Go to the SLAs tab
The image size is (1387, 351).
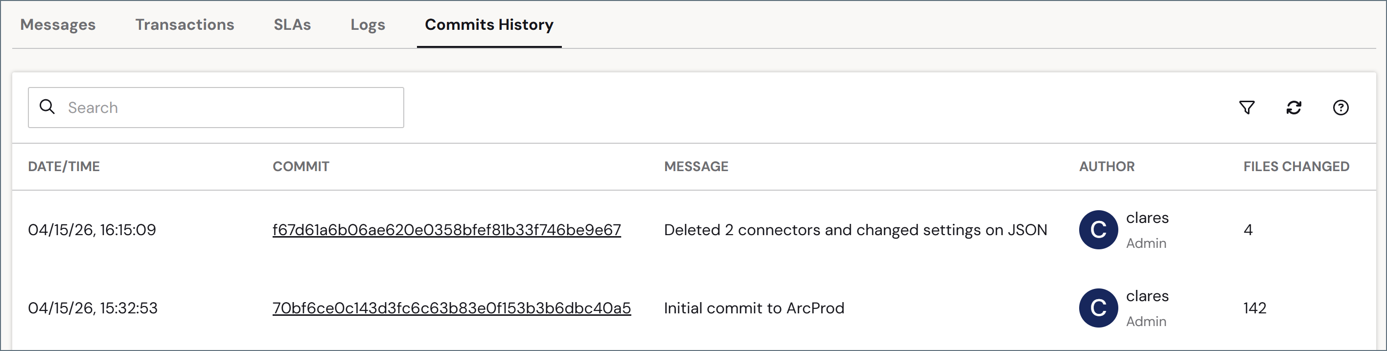292,25
